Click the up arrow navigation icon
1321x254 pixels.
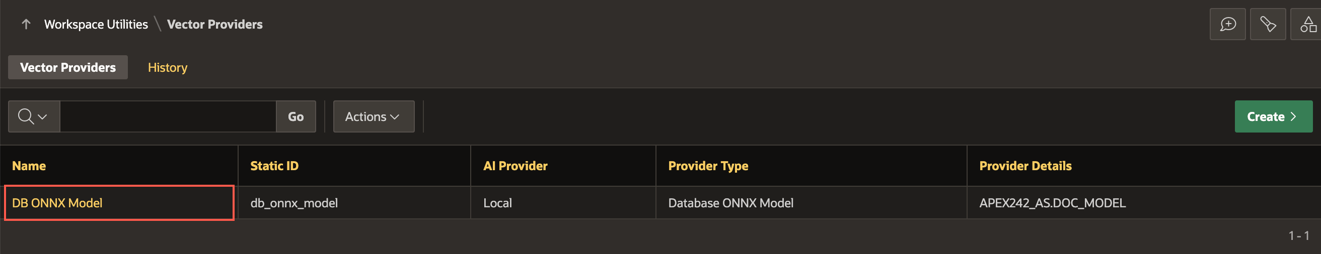[26, 24]
